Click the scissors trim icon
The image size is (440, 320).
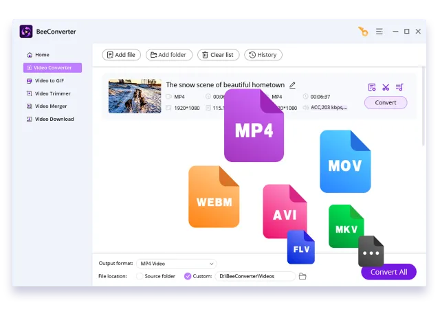pyautogui.click(x=386, y=87)
